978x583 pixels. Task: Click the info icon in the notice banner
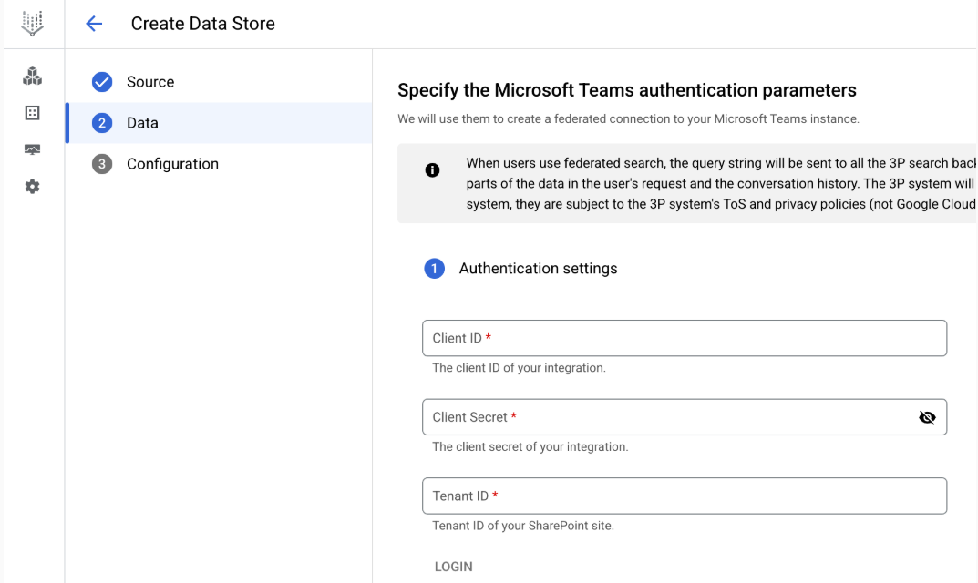point(433,170)
